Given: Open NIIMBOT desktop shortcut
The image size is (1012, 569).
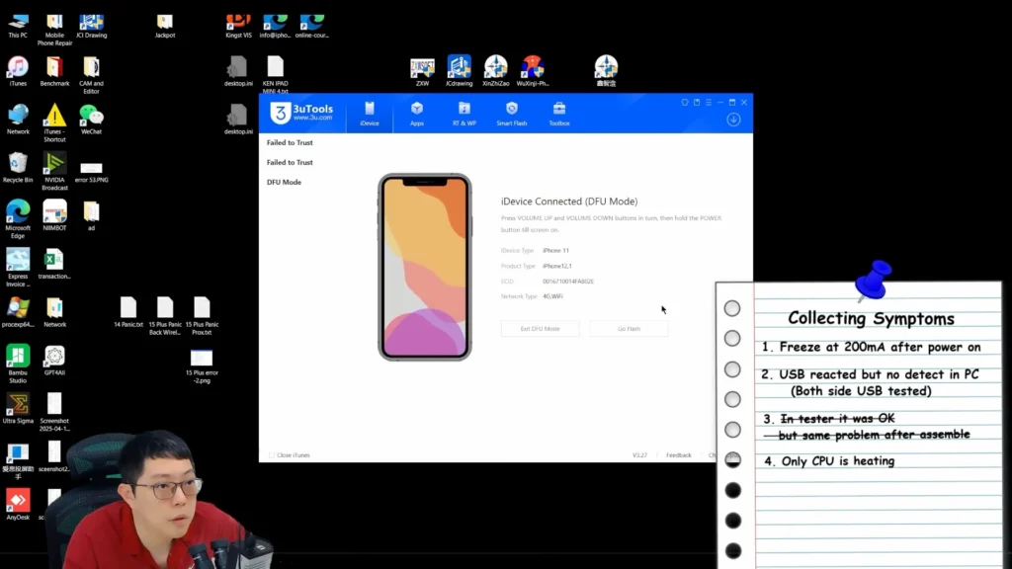Looking at the screenshot, I should (55, 216).
